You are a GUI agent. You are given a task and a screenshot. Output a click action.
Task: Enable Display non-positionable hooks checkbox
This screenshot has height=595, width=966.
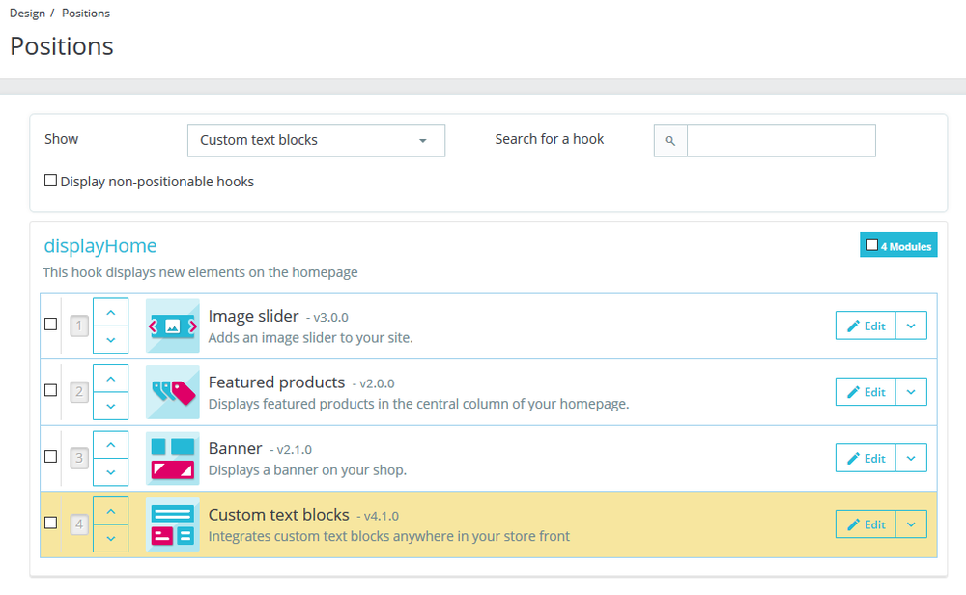pos(51,181)
